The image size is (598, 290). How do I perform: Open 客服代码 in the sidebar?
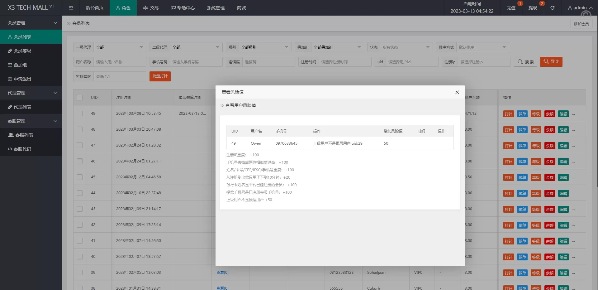click(x=22, y=149)
